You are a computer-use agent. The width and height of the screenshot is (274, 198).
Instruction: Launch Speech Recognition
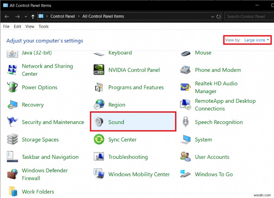coord(219,122)
